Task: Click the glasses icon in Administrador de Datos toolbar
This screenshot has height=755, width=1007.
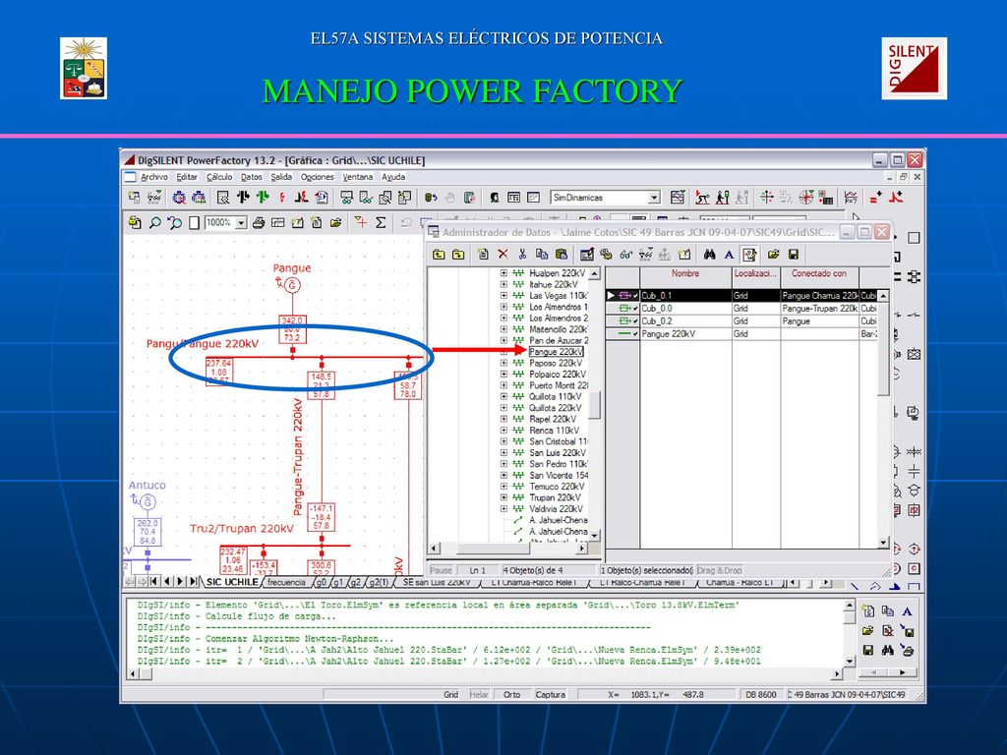Action: click(x=626, y=255)
